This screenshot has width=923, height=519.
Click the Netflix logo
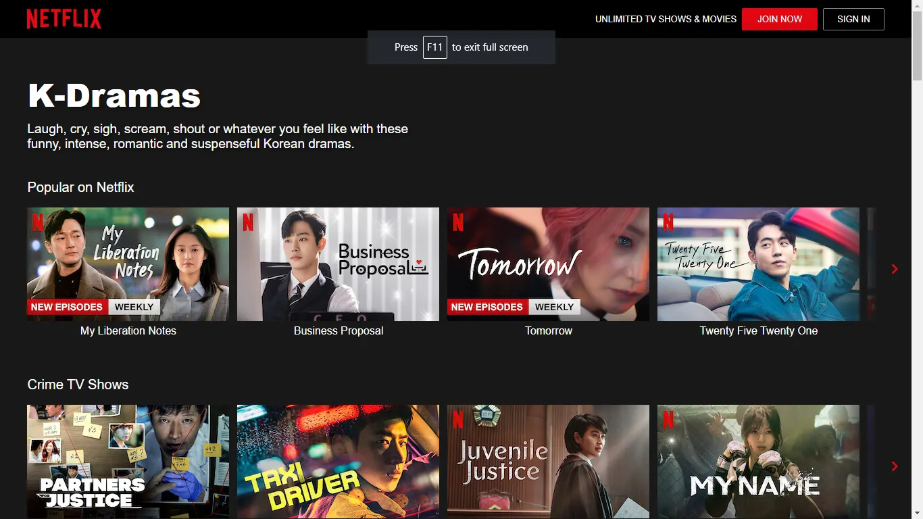tap(64, 19)
